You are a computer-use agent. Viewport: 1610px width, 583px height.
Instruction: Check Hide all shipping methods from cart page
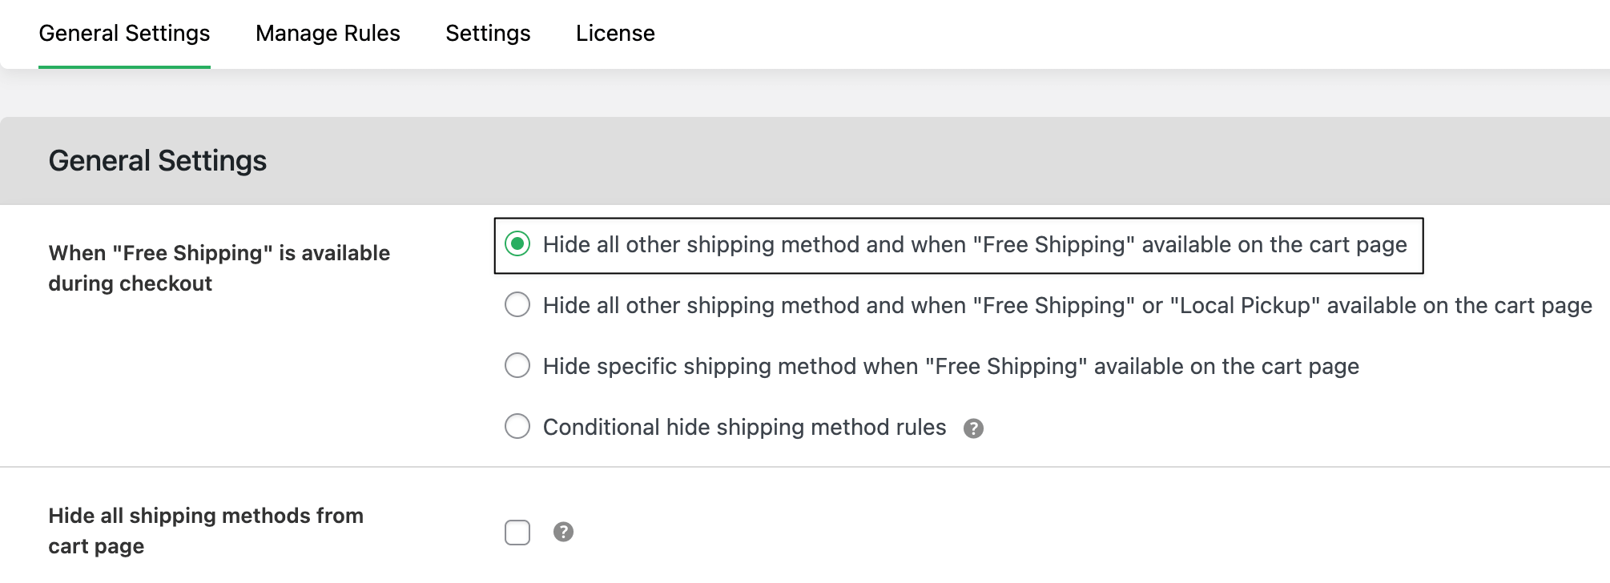click(x=517, y=532)
